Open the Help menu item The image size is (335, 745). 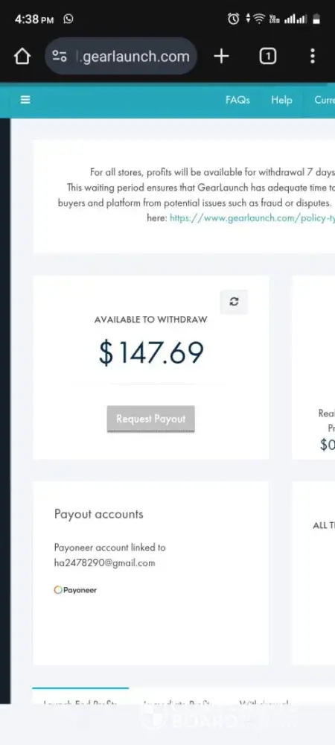(281, 100)
